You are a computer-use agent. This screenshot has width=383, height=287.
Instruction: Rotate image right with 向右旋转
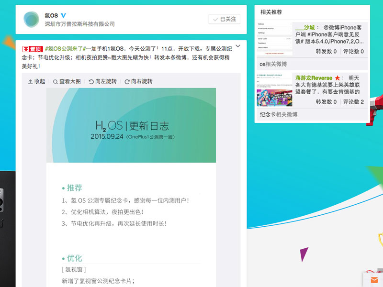click(x=138, y=81)
